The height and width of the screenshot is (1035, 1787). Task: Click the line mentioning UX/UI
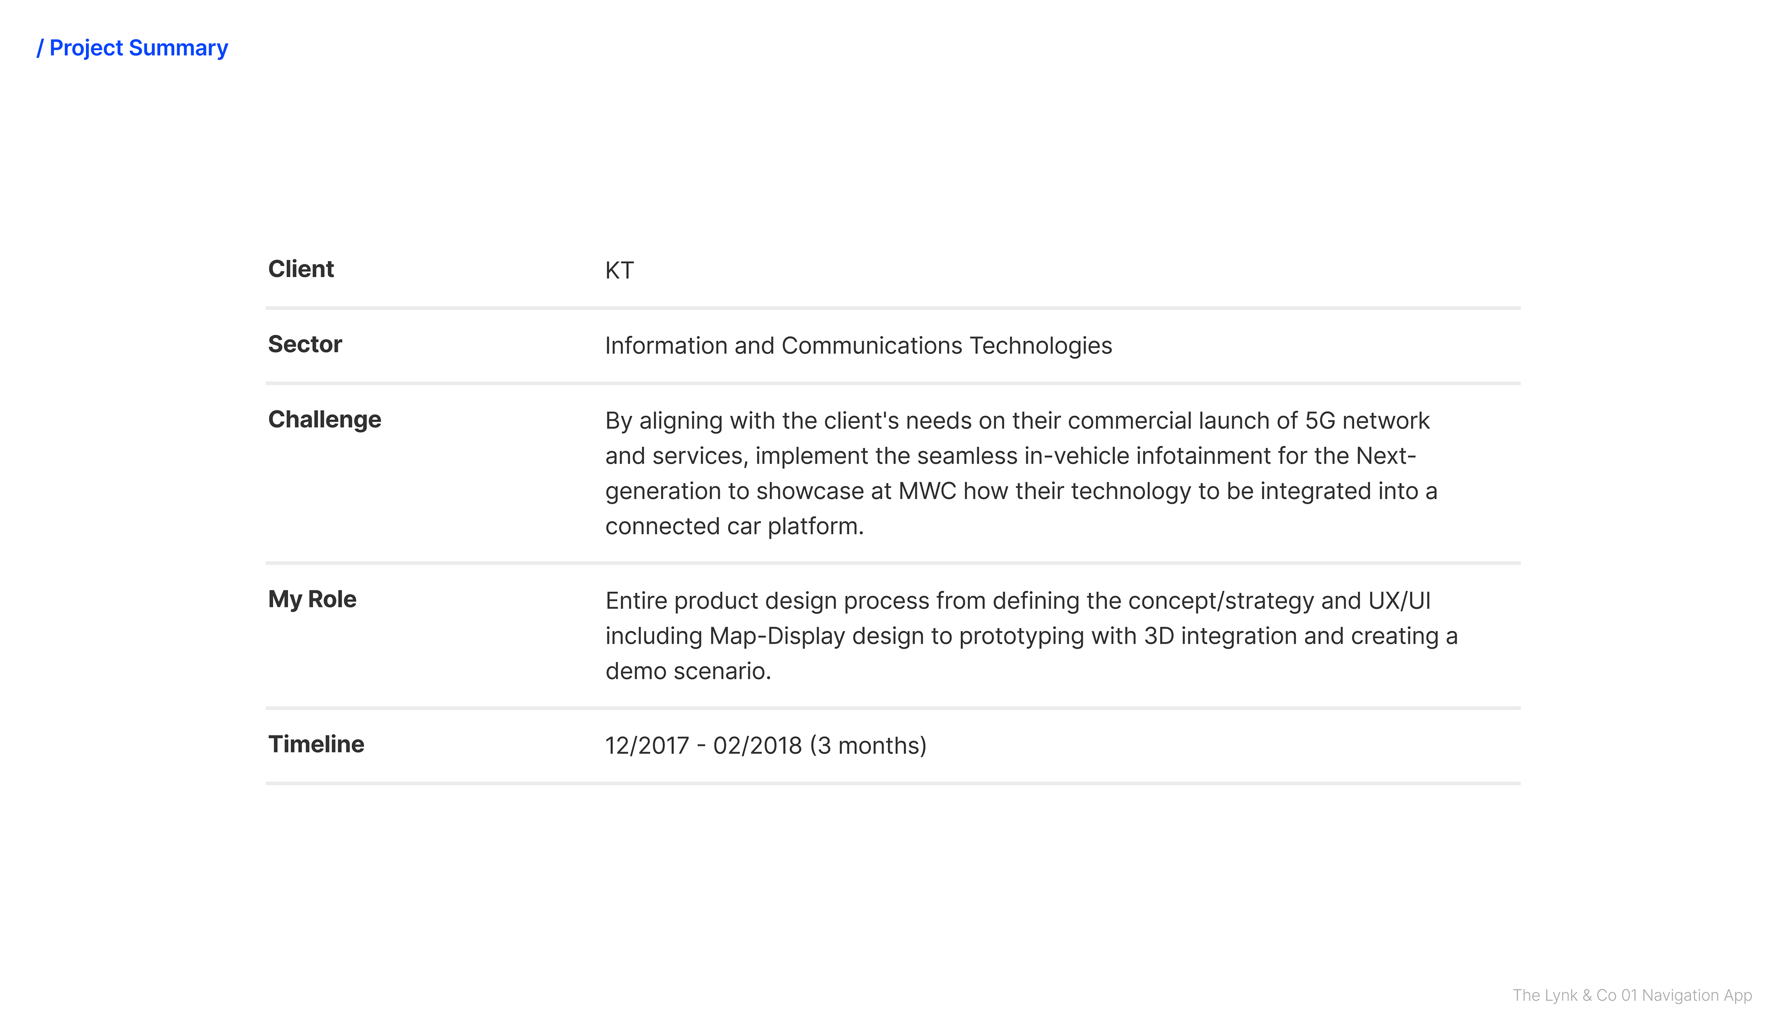pyautogui.click(x=1018, y=601)
